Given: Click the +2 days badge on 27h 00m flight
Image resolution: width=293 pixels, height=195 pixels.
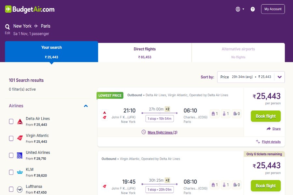Looking at the screenshot, I should [167, 109].
